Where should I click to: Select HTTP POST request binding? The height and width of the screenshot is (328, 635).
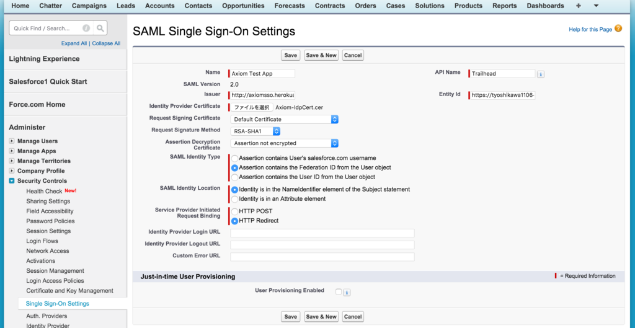click(234, 211)
